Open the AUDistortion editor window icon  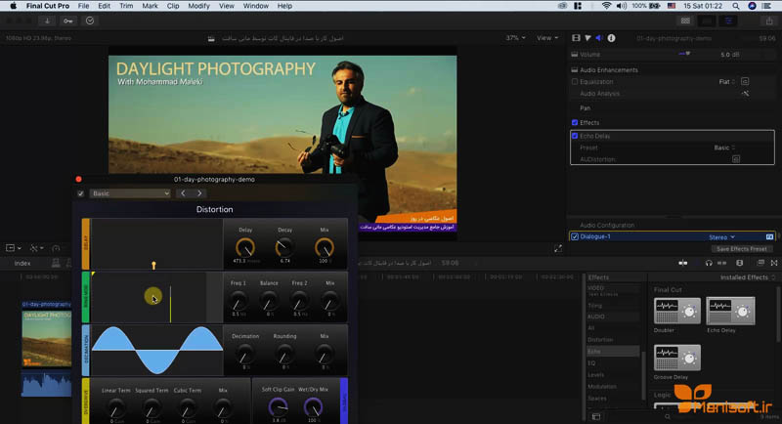coord(736,159)
